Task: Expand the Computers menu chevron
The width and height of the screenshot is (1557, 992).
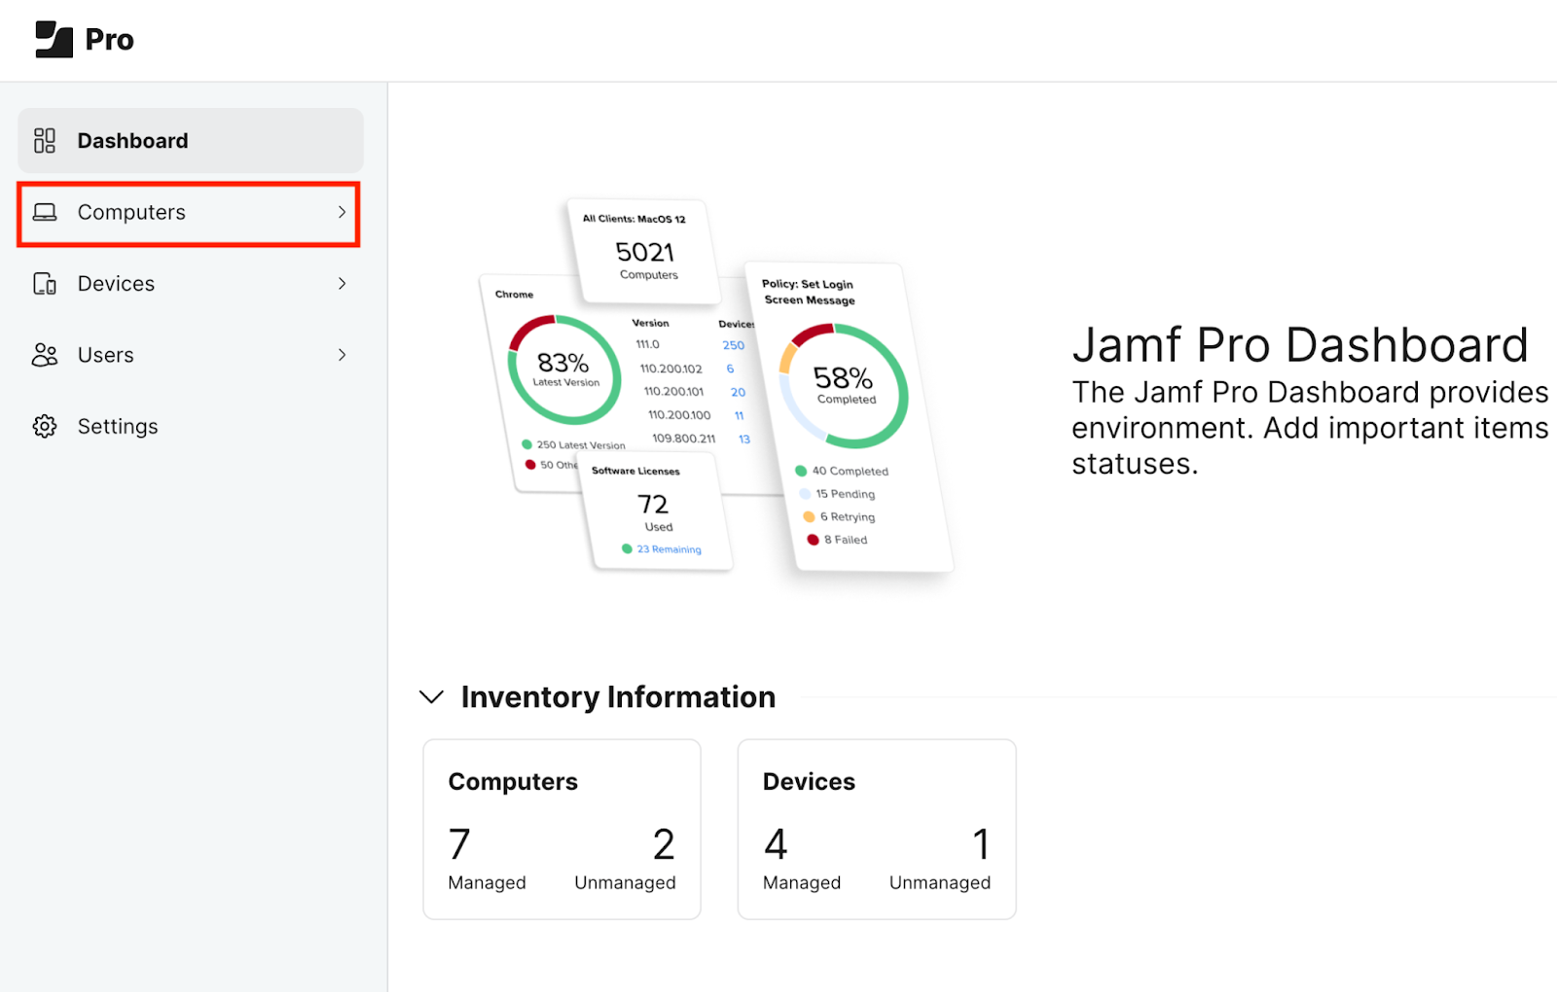Action: (342, 212)
